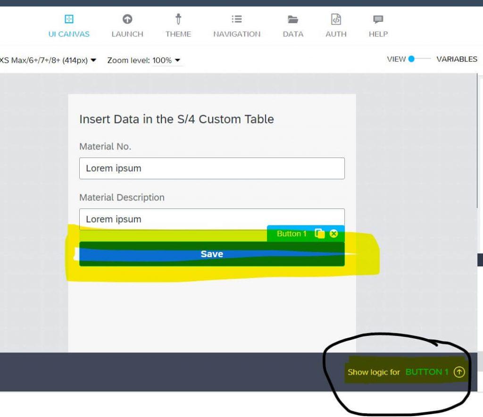Delete Button 1 with the X icon

tap(333, 234)
